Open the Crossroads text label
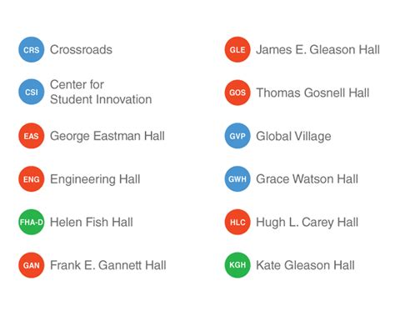Screen dimensions: 395x316 (x=81, y=50)
